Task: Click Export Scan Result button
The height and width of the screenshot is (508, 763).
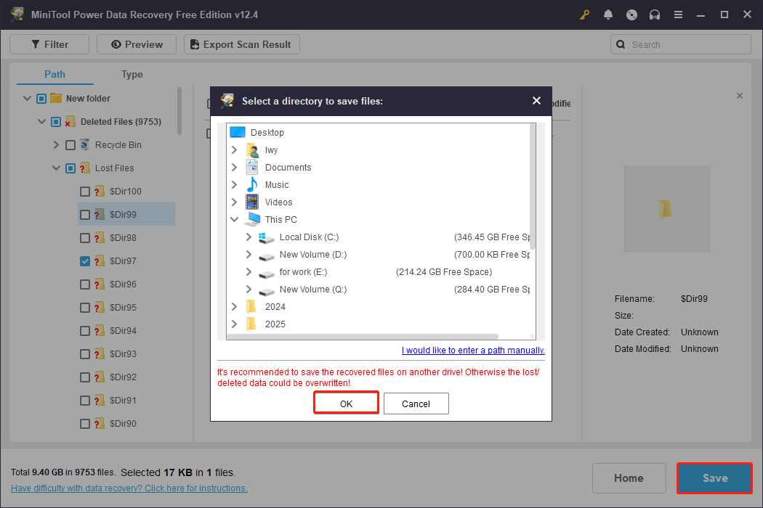Action: pos(242,44)
